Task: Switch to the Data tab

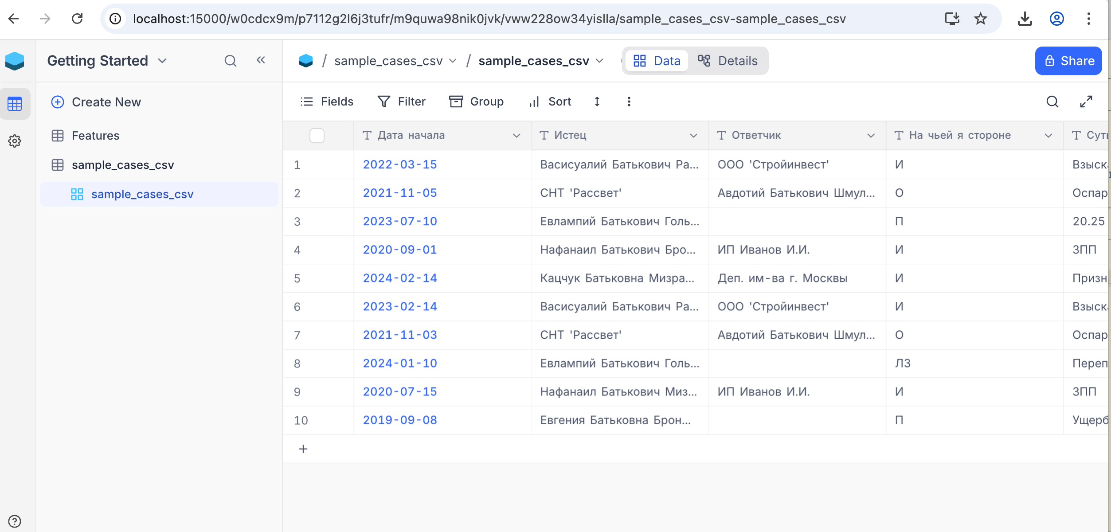Action: (x=657, y=61)
